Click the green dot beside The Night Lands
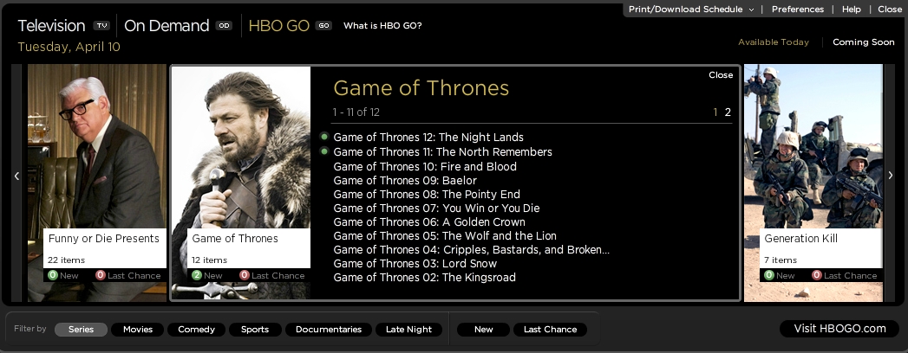The width and height of the screenshot is (908, 353). point(324,137)
